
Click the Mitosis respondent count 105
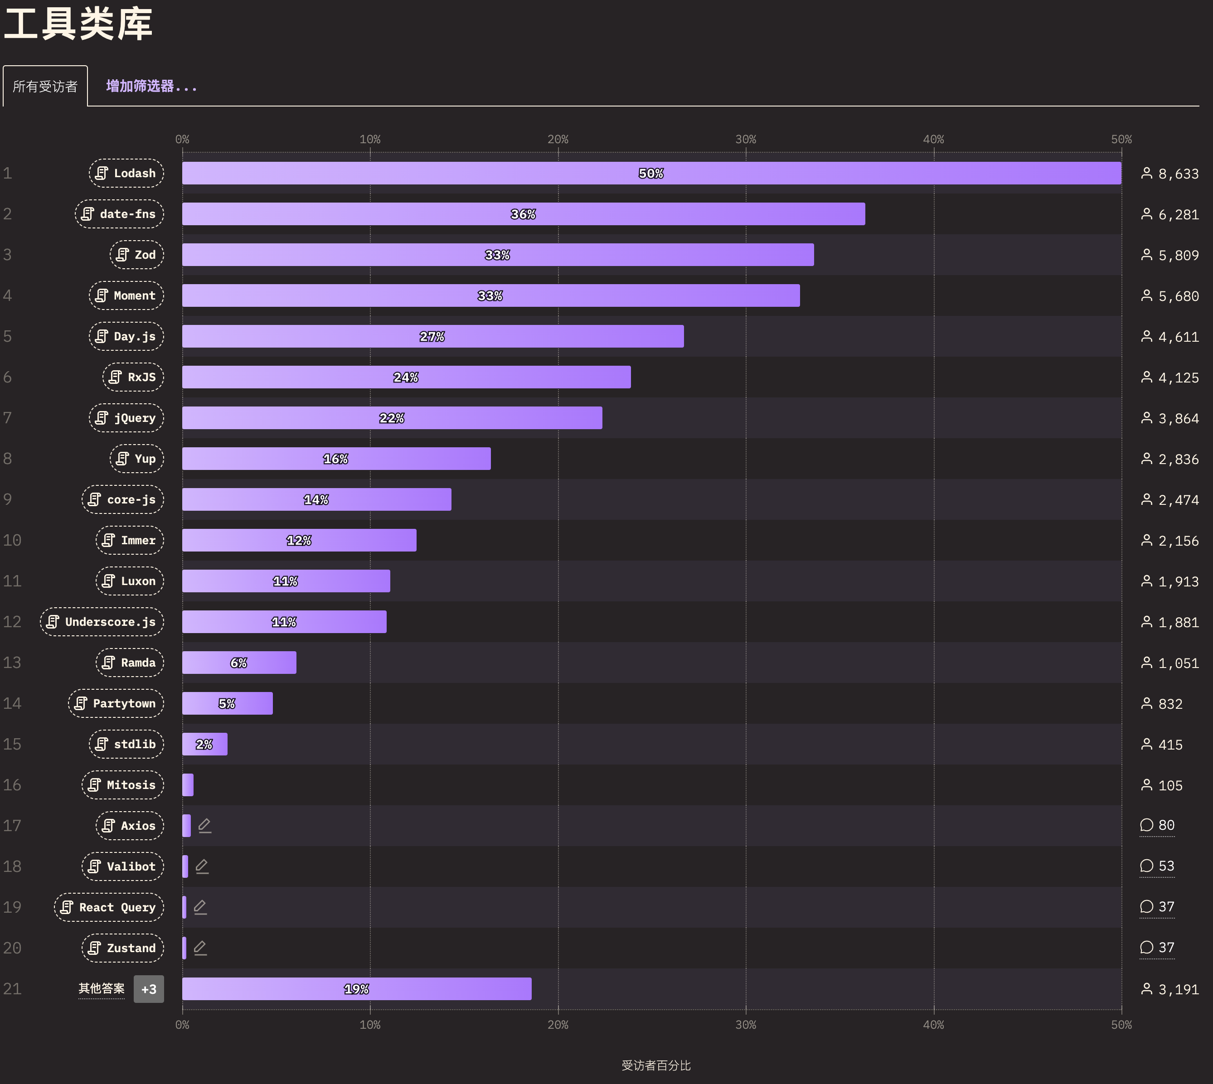pos(1162,786)
